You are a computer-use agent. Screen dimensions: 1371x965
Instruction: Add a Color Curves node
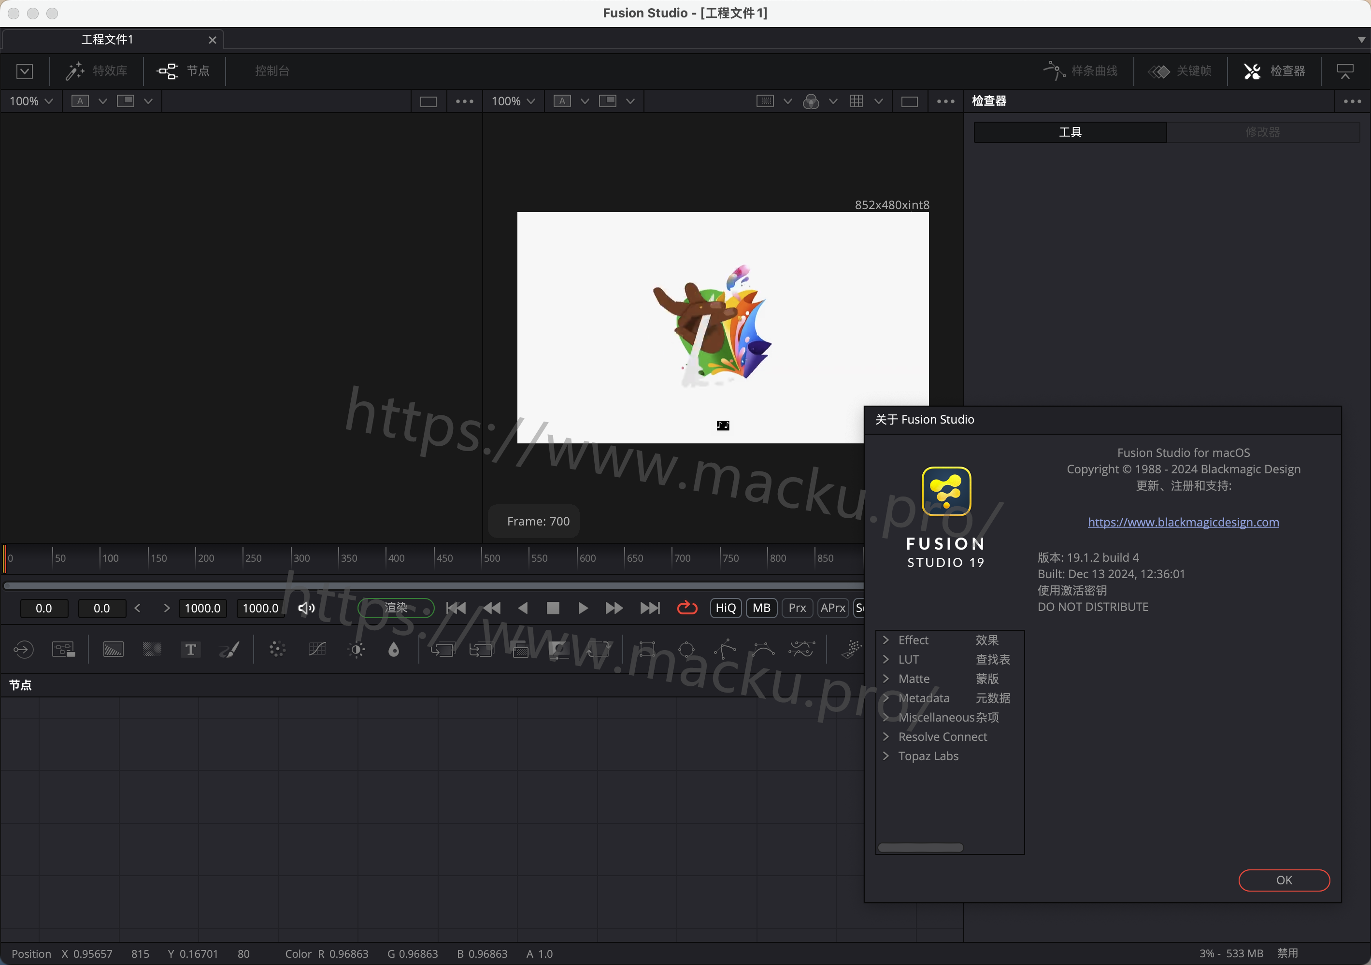pyautogui.click(x=317, y=649)
